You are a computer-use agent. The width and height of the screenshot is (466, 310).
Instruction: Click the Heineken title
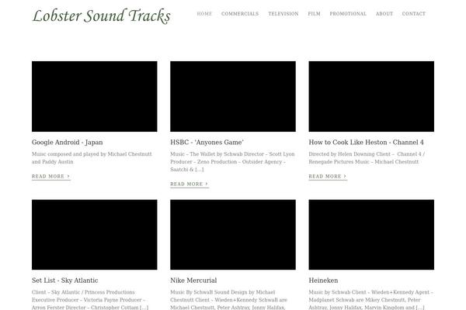click(x=323, y=281)
